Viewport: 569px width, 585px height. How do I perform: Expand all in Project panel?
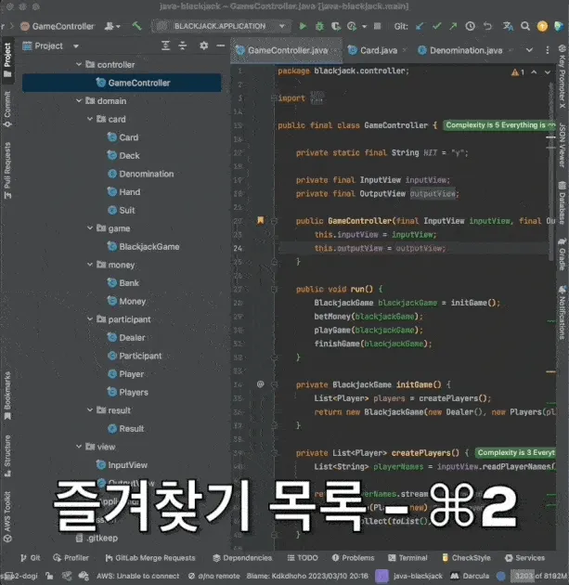point(165,45)
